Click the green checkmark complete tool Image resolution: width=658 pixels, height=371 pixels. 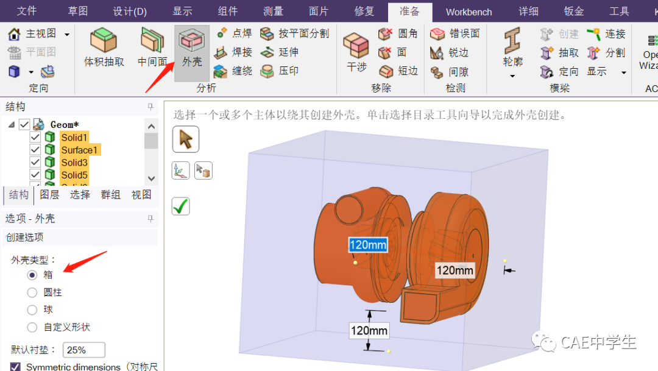[x=181, y=207]
